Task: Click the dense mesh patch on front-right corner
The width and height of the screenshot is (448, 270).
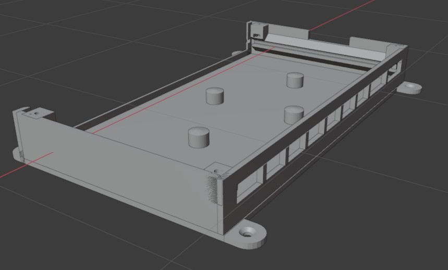Action: [x=212, y=189]
